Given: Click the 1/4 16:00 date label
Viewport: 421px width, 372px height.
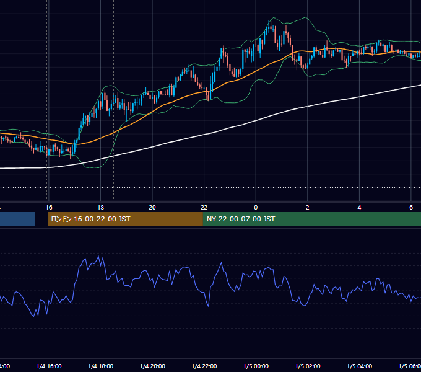Looking at the screenshot, I should tap(49, 366).
